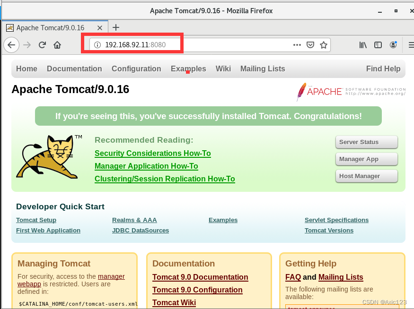Click the $CATALINA_HOME/conf/tomcat-users.xml path text

[x=78, y=304]
